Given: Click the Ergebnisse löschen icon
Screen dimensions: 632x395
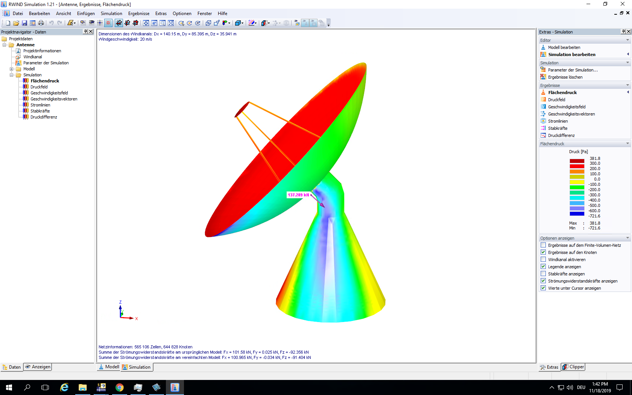Looking at the screenshot, I should 543,77.
